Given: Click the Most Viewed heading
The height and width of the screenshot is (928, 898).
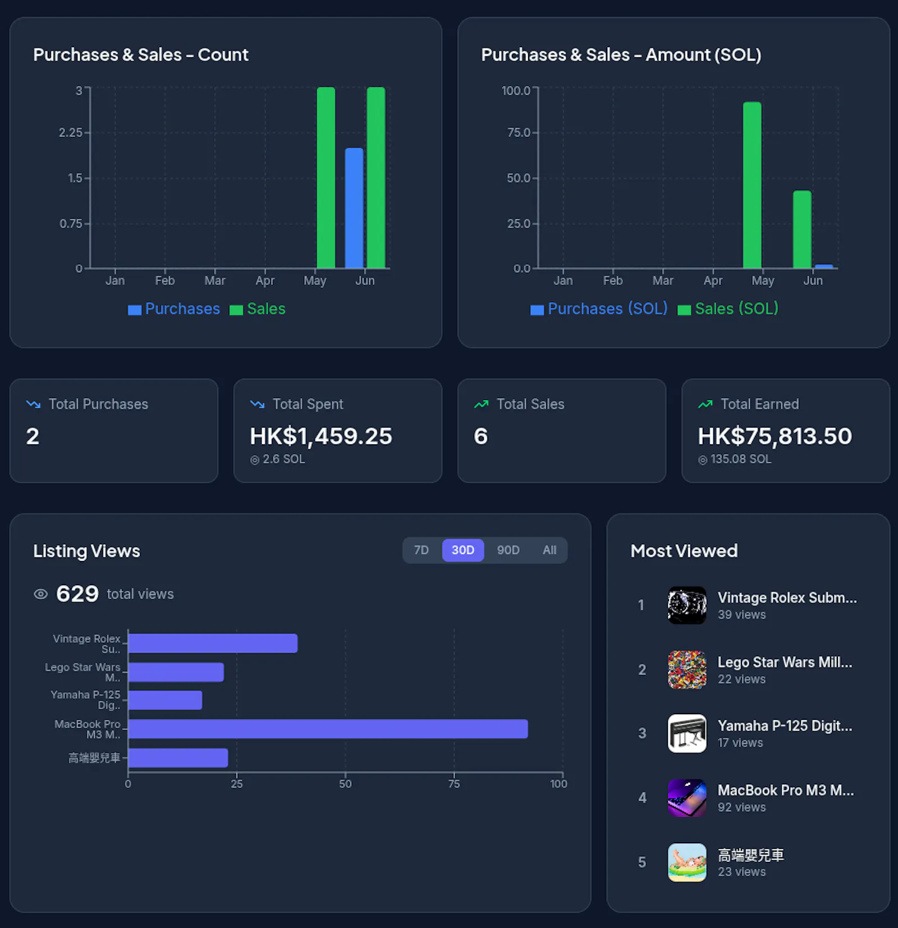Looking at the screenshot, I should (684, 551).
